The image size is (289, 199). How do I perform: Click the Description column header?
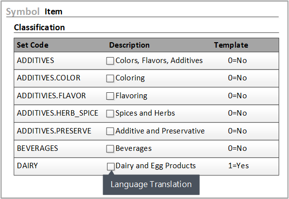point(129,45)
